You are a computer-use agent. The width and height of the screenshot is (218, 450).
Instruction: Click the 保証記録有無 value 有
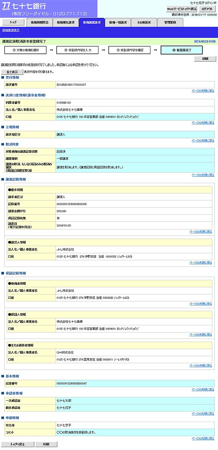[x=58, y=218]
